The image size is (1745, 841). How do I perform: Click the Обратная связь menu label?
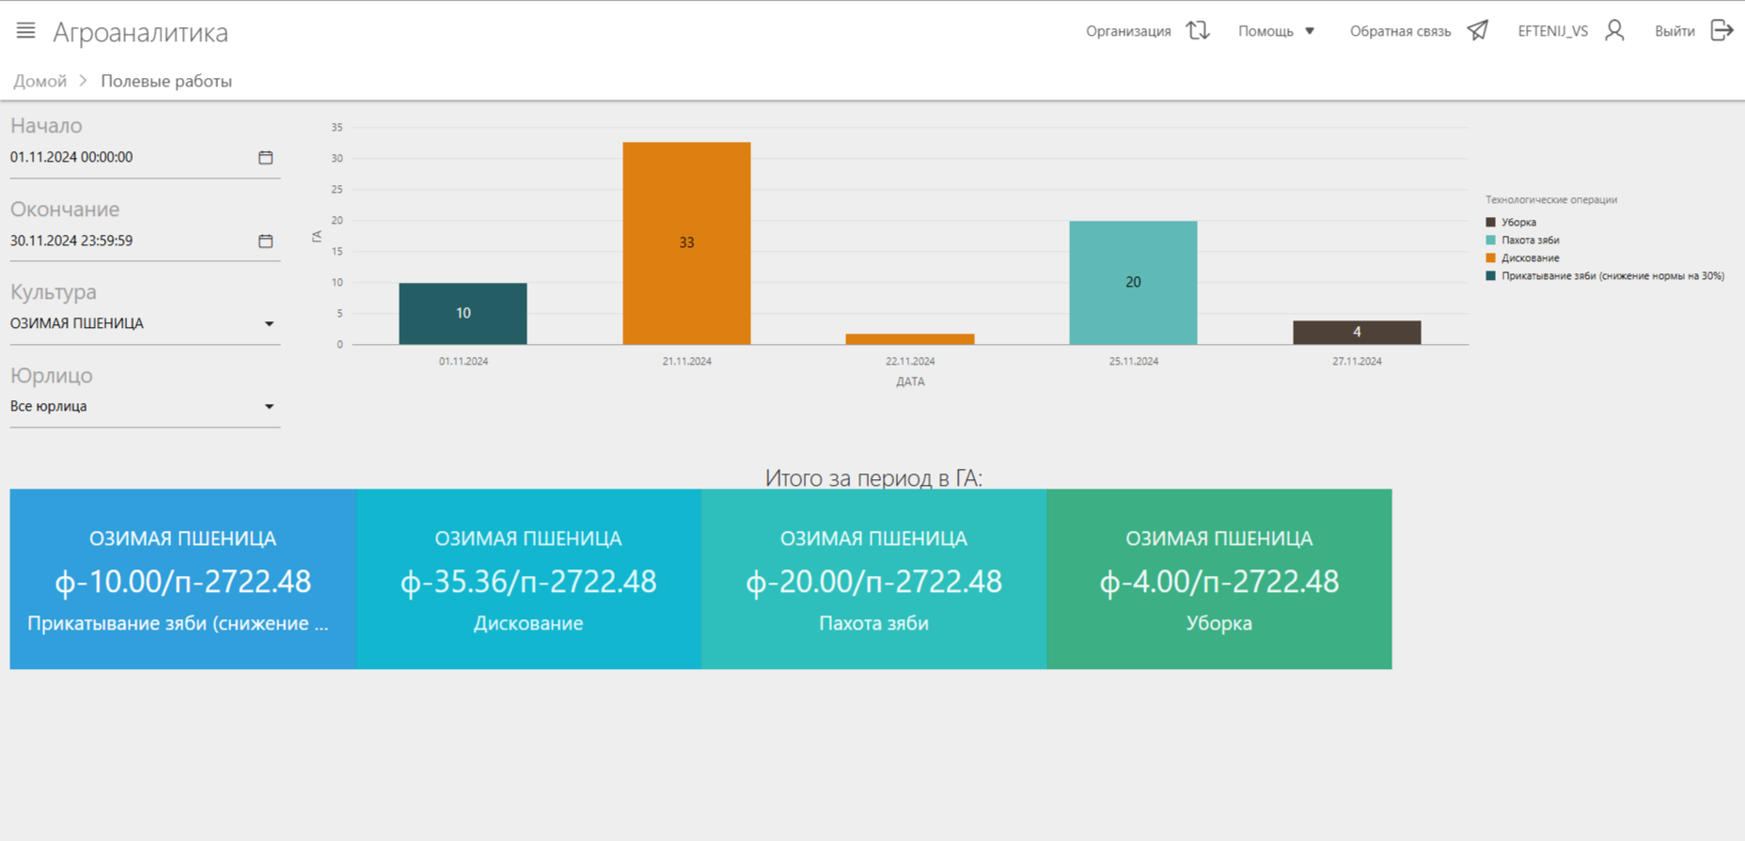[x=1399, y=31]
